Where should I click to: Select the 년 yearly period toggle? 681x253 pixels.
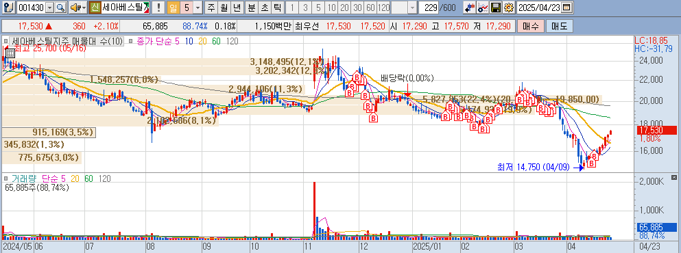click(237, 8)
